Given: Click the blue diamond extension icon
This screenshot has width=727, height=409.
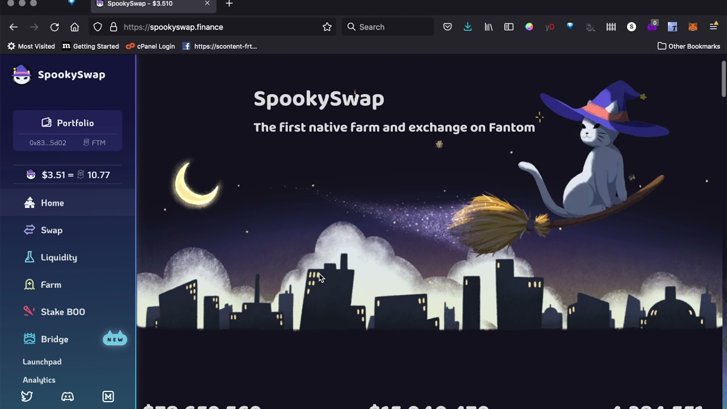Looking at the screenshot, I should tap(570, 26).
